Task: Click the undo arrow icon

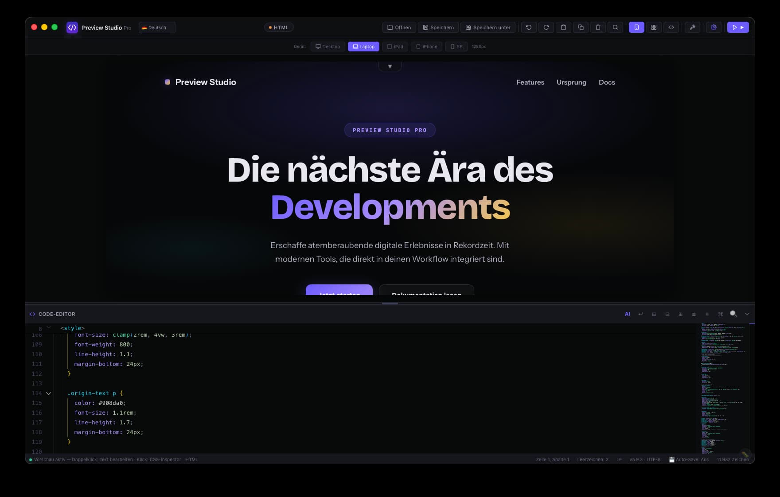Action: pos(529,27)
